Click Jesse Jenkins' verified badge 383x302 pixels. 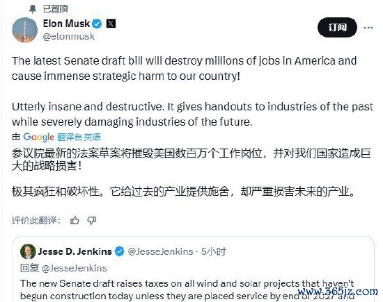[x=120, y=251]
